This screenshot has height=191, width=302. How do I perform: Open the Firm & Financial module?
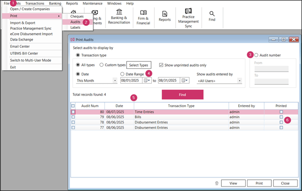143,17
